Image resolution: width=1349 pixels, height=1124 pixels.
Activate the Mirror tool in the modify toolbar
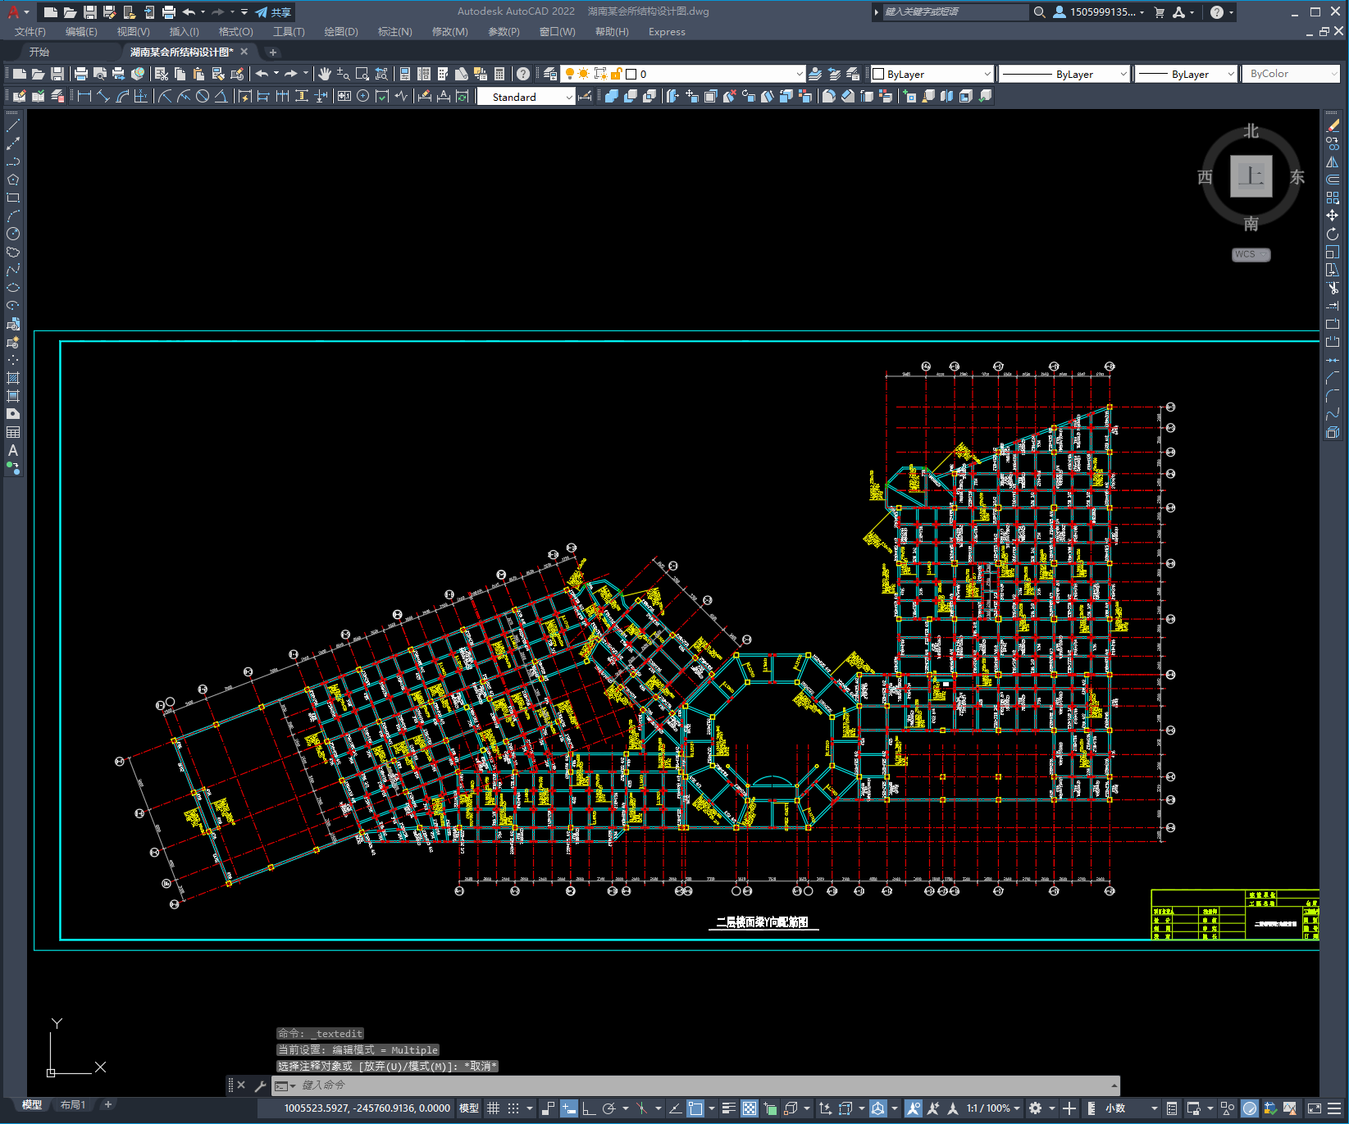pyautogui.click(x=1333, y=162)
